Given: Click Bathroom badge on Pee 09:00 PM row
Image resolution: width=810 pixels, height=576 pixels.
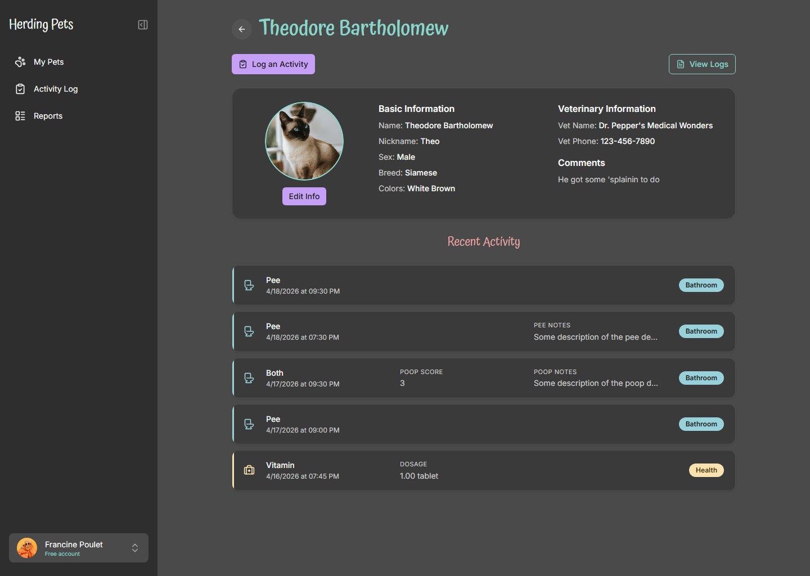Looking at the screenshot, I should pyautogui.click(x=701, y=424).
